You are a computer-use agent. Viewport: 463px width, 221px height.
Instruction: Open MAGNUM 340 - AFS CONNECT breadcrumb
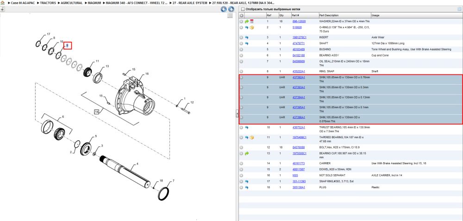(x=136, y=3)
